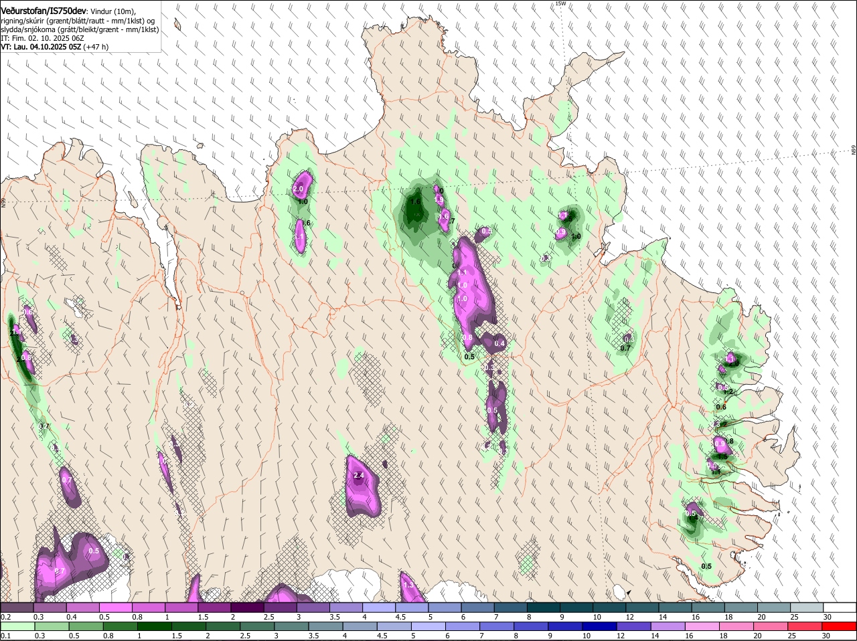
Task: Click the 0.4 value on the dark purple patch
Action: coord(499,343)
